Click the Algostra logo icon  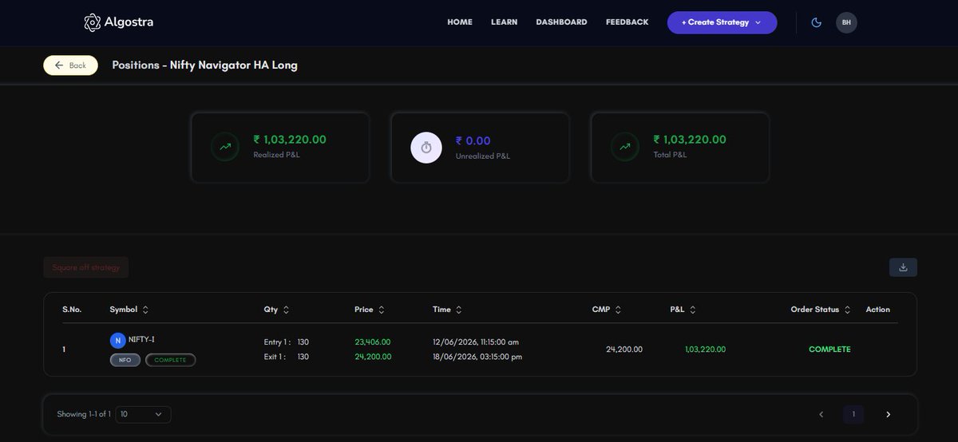[x=93, y=22]
